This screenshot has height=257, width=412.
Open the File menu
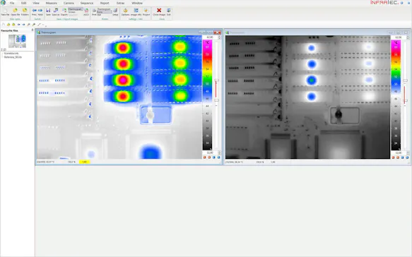(x=12, y=3)
